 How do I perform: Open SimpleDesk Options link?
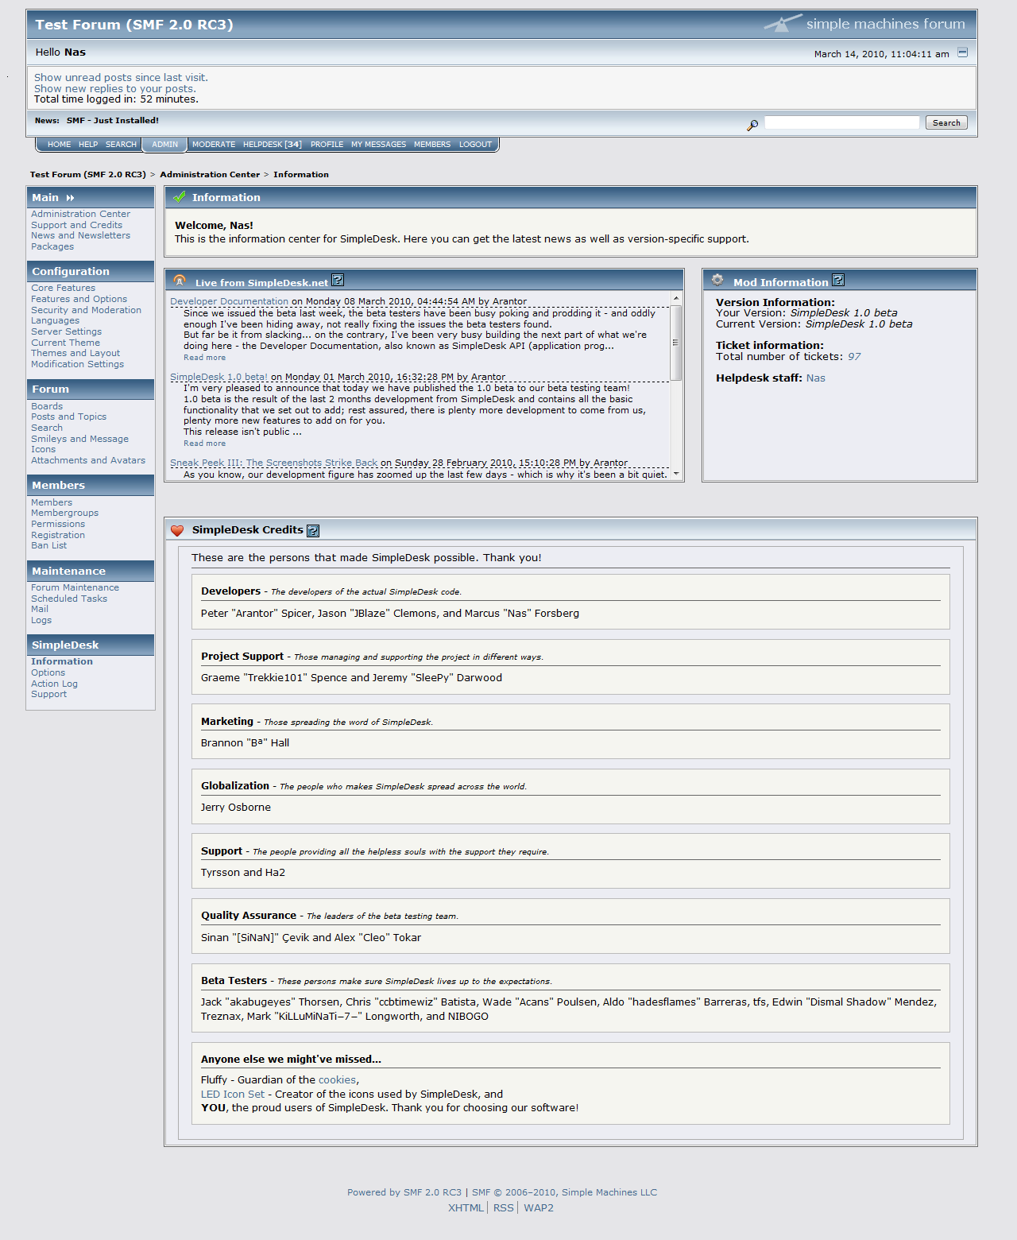tap(48, 672)
